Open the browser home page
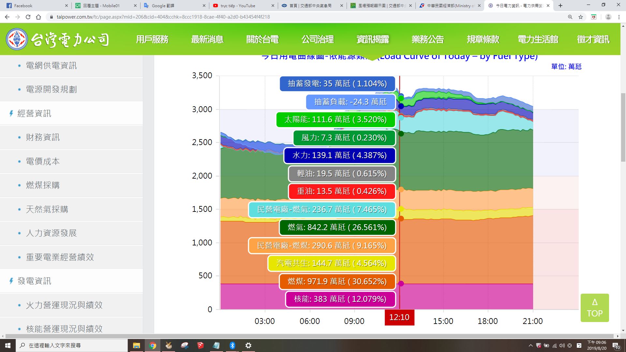 38,17
